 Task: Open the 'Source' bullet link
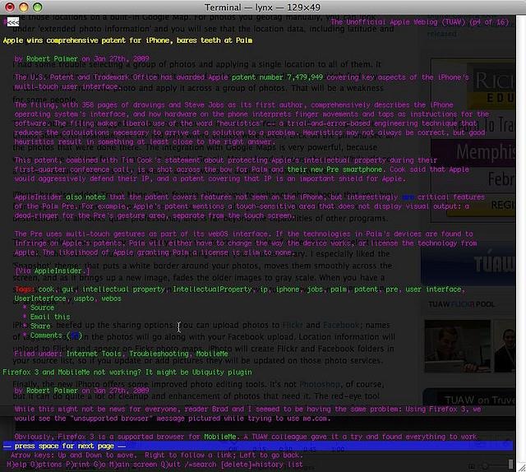[42, 308]
